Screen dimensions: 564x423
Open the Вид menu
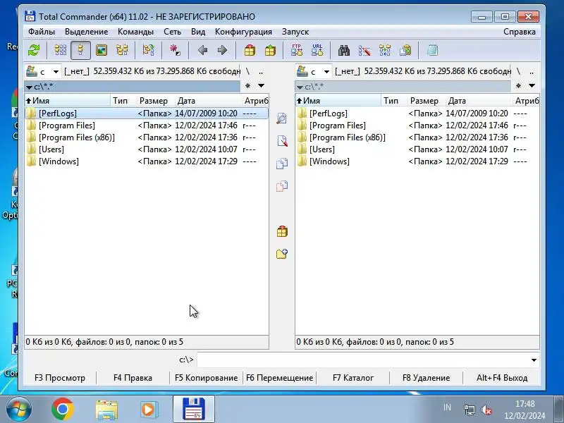tap(198, 32)
